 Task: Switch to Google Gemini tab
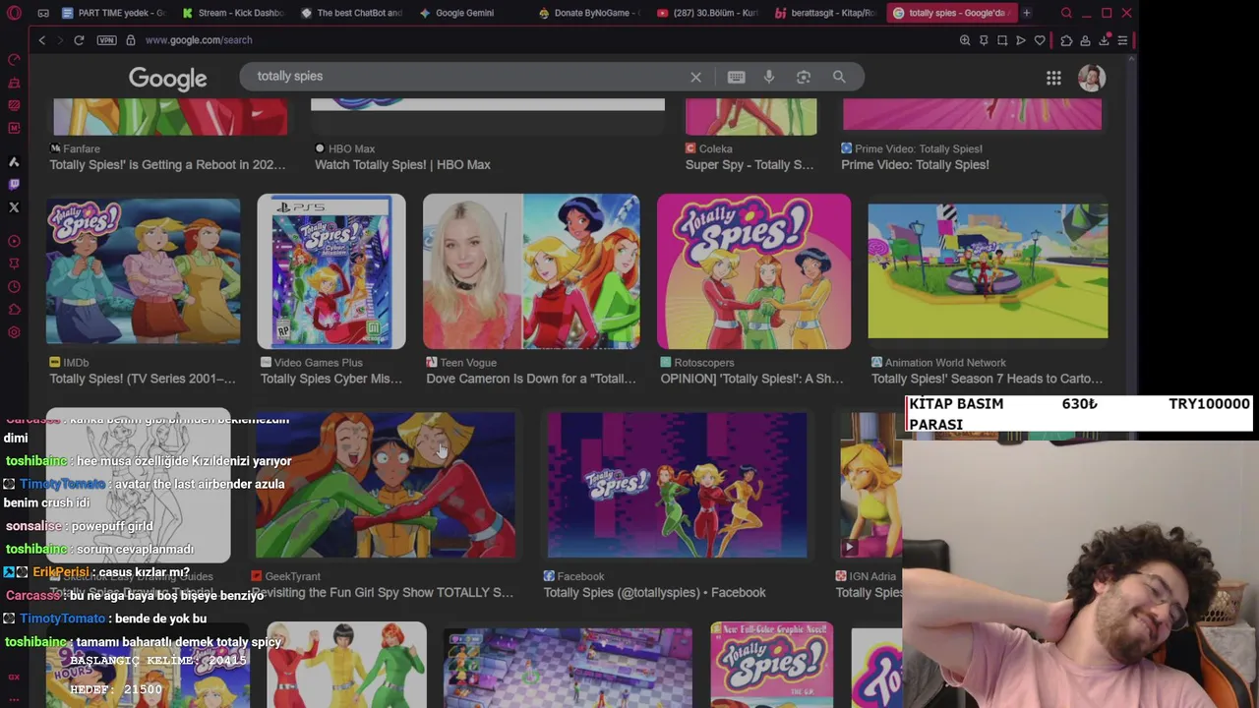point(472,13)
